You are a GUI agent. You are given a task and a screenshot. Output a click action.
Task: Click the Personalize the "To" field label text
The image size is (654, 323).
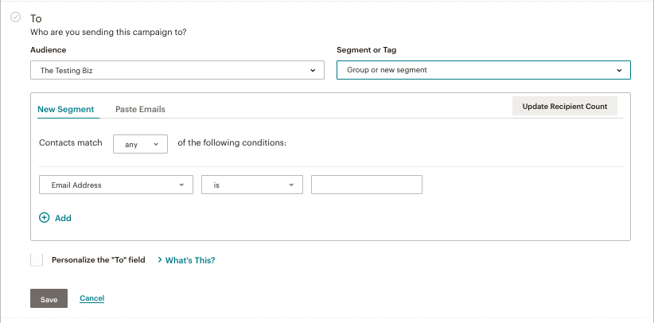point(98,260)
